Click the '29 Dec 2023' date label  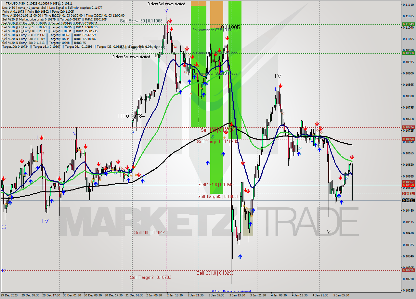[9, 295]
